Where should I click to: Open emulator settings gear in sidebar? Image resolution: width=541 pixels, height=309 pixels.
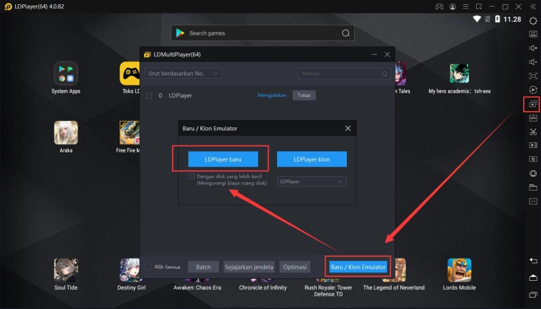pos(533,20)
